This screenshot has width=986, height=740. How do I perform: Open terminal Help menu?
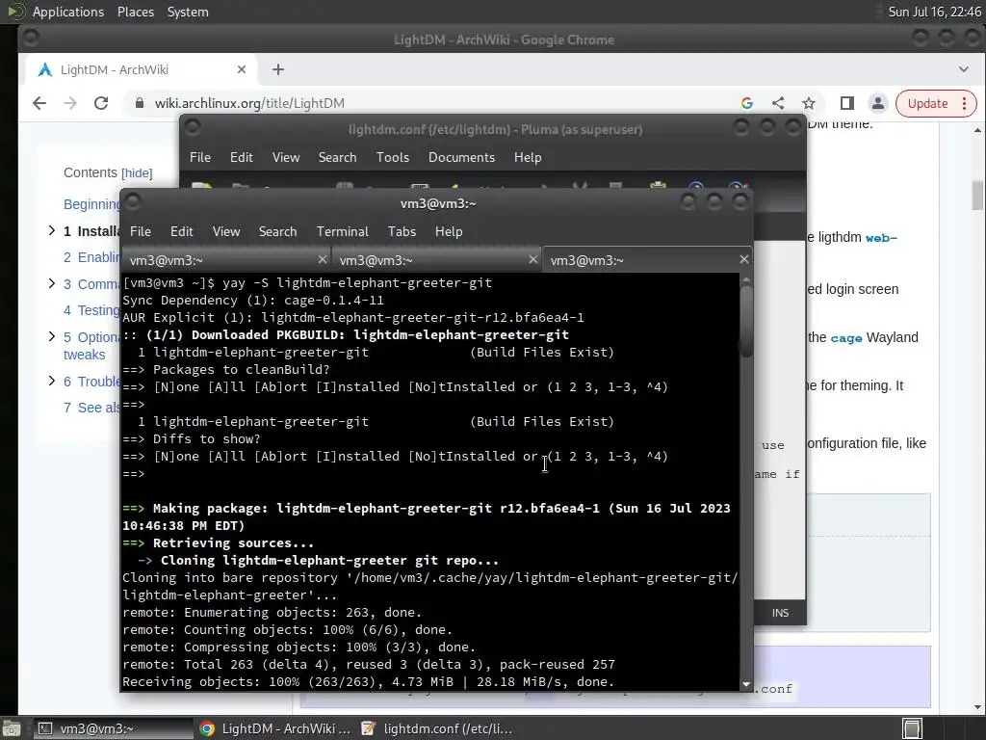[449, 231]
